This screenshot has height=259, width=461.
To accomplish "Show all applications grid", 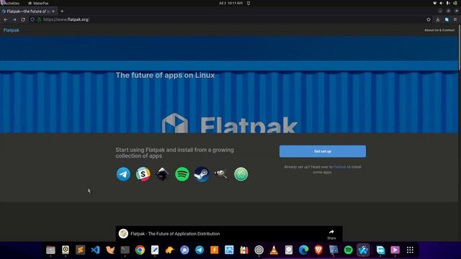I will 410,250.
